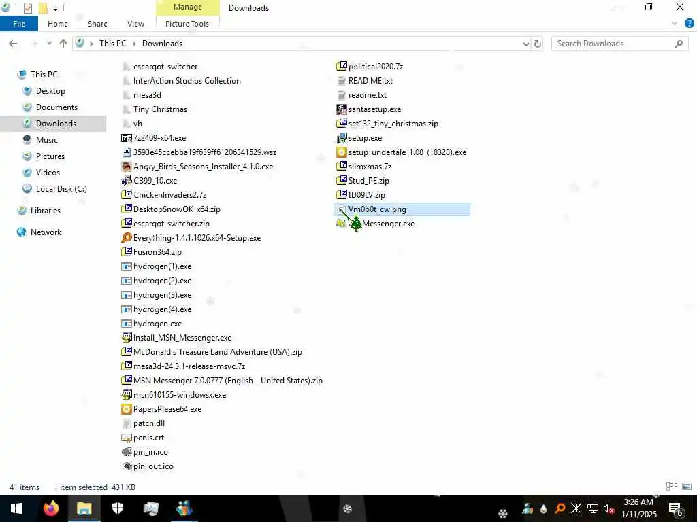Select Everything-1.4.1.1026.x64-Setup.exe icon

(126, 238)
